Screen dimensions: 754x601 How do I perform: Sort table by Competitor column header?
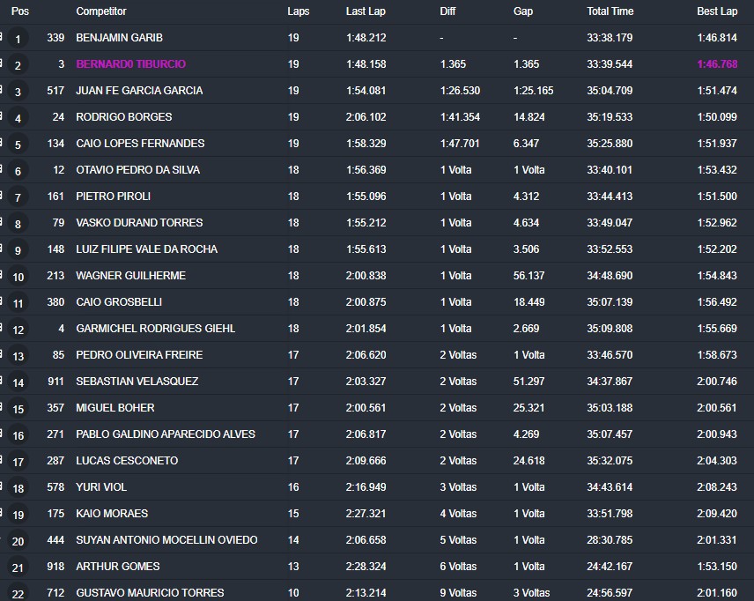click(100, 11)
